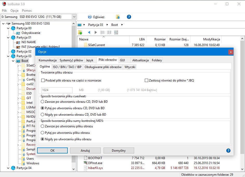Close the Opcje dialog
Screen dimensions: 245x177
231,52
